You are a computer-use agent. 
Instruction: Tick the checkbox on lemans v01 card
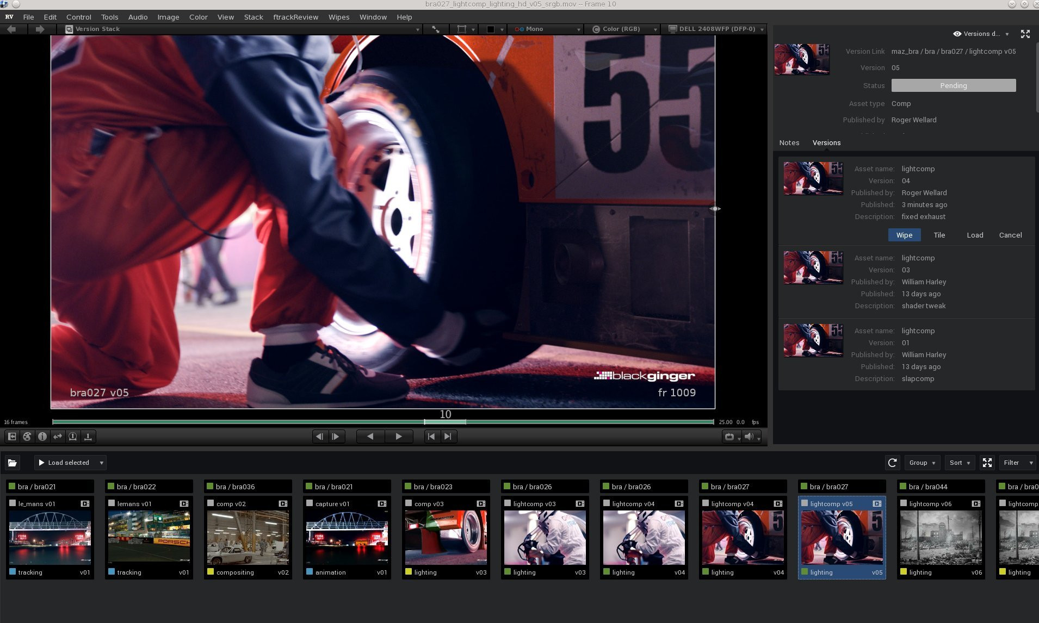[112, 503]
